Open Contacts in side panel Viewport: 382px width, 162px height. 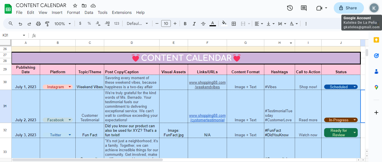click(376, 72)
